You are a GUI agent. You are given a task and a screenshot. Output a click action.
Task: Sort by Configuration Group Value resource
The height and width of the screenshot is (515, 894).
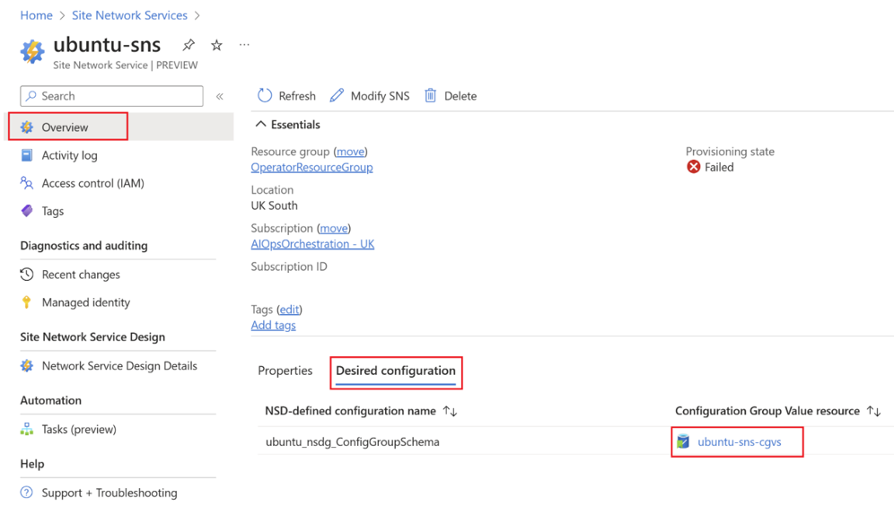click(873, 411)
